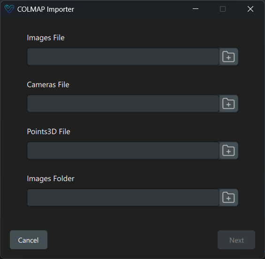This screenshot has width=265, height=259.
Task: Click the Images Folder label
Action: coord(51,179)
